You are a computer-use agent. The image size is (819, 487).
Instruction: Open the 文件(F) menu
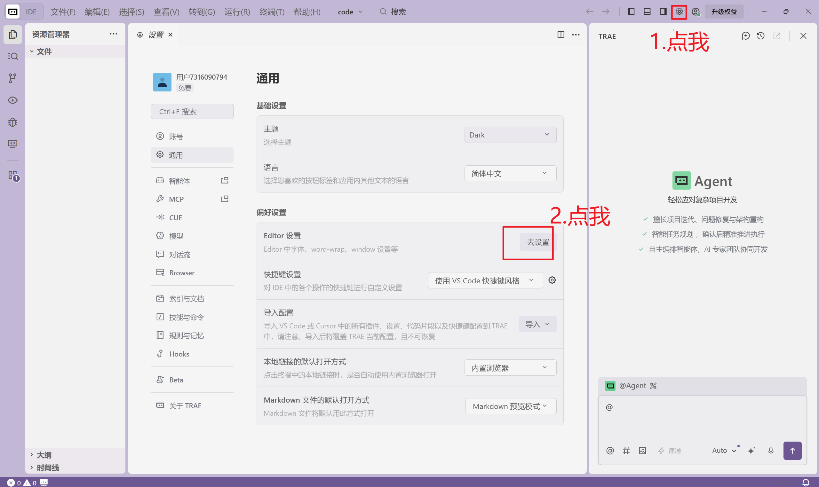pos(63,12)
